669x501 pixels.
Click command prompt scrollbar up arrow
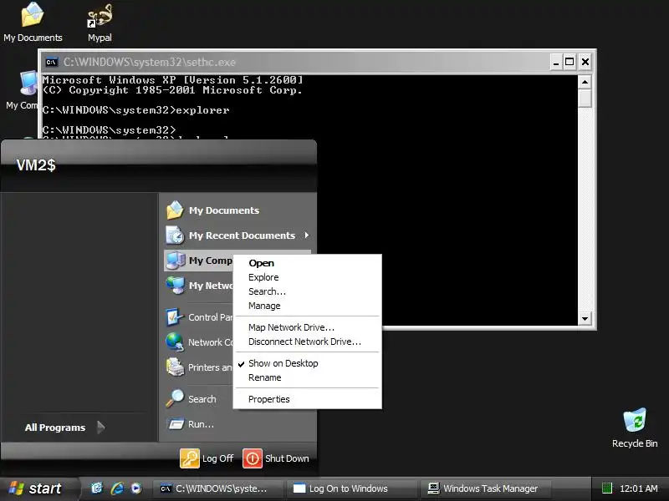point(585,81)
